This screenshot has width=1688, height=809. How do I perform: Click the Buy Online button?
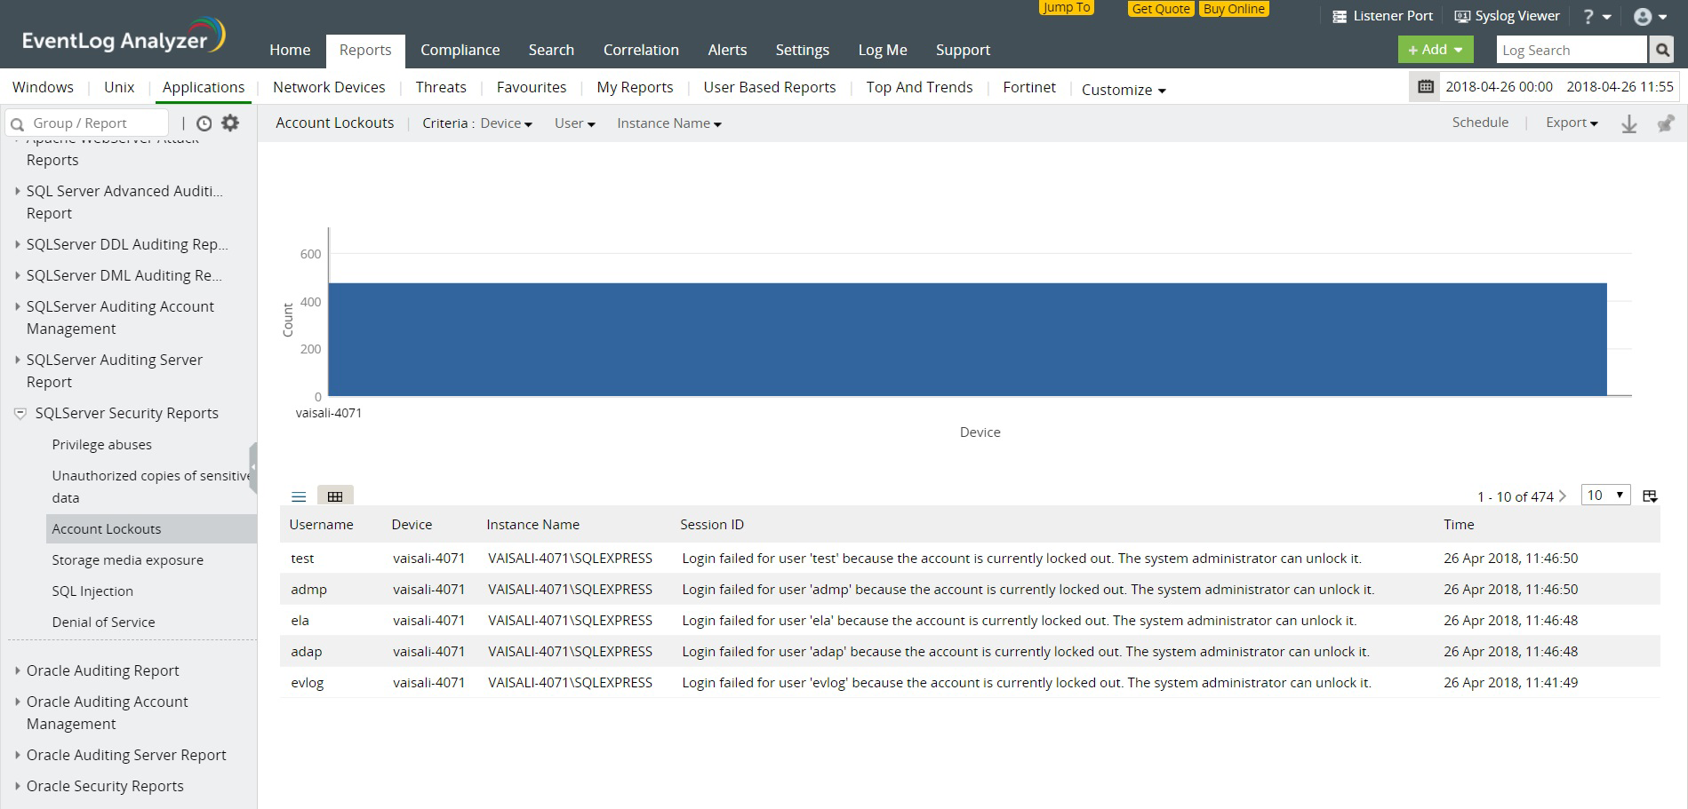click(1234, 9)
